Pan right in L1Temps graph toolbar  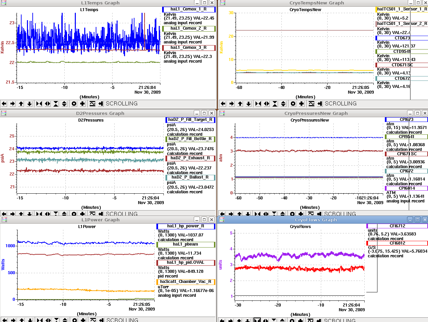click(x=12, y=104)
